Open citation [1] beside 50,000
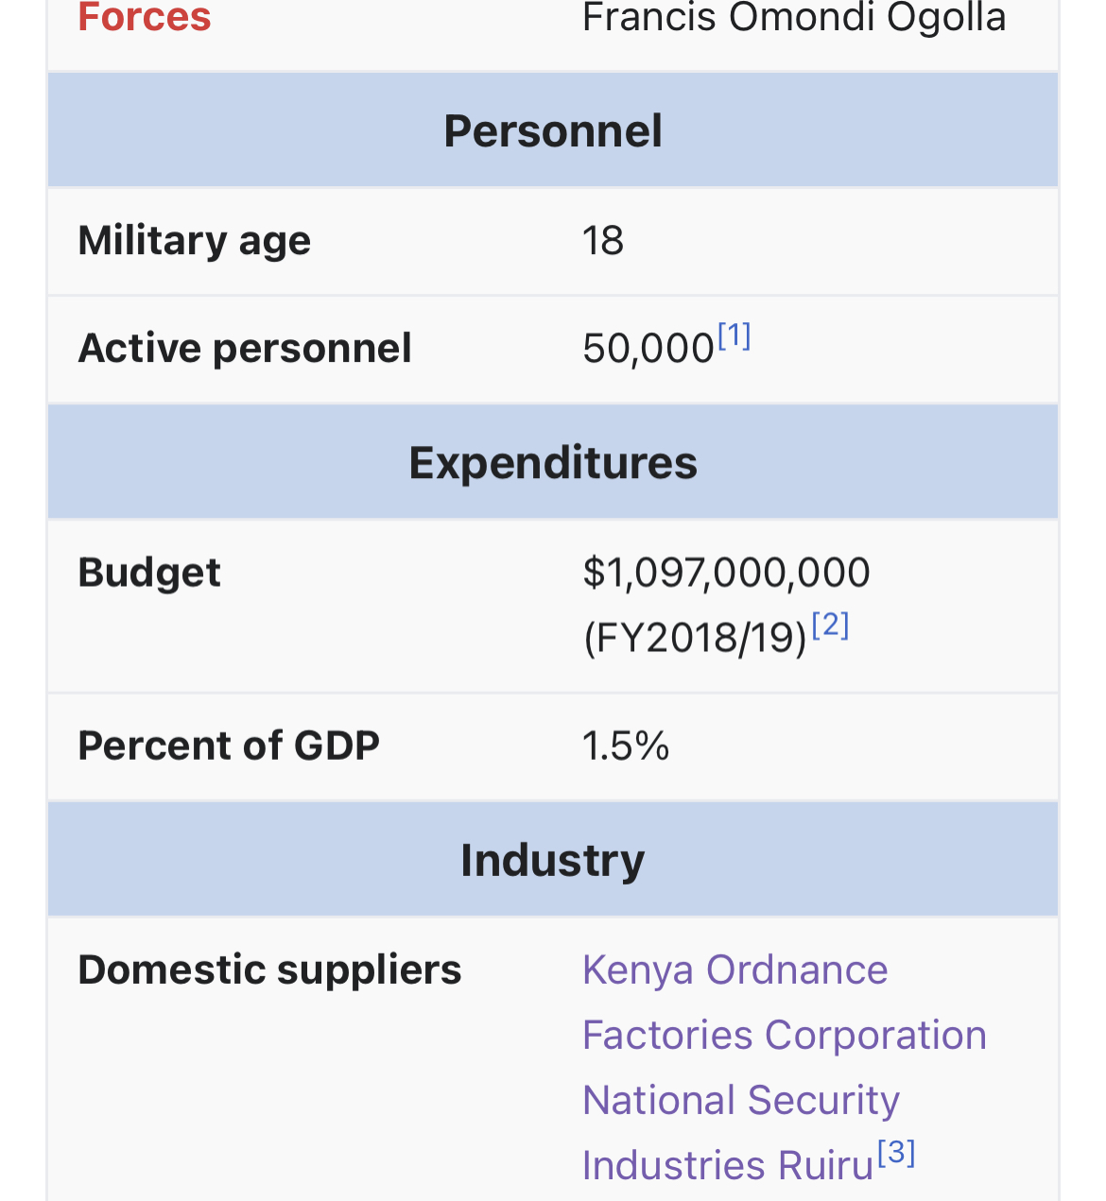 click(x=734, y=335)
